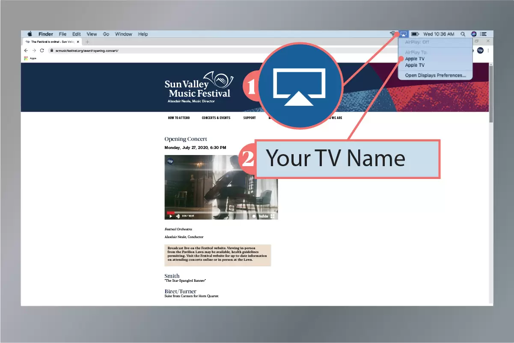Image resolution: width=514 pixels, height=343 pixels.
Task: Reload the page with browser refresh icon
Action: click(x=42, y=51)
